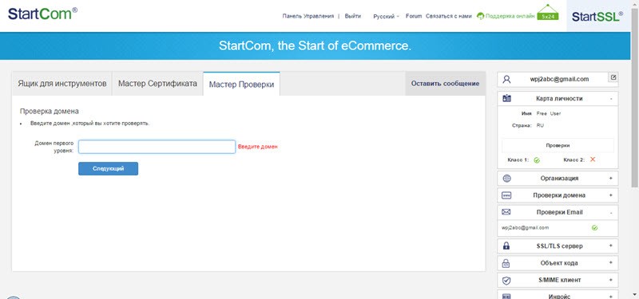Focus the Домен первого уровня input field

(x=157, y=147)
